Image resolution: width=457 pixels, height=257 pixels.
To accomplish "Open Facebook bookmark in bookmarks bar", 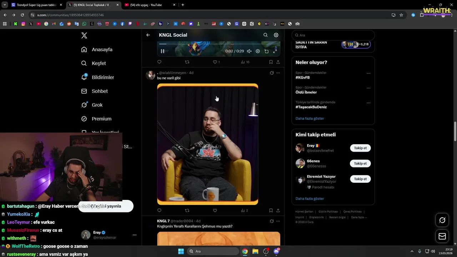I will (122, 24).
